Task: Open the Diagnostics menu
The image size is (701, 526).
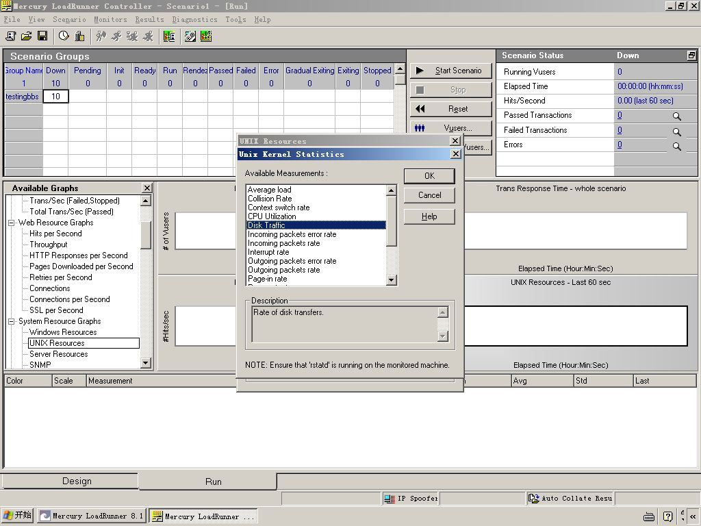Action: [x=194, y=20]
